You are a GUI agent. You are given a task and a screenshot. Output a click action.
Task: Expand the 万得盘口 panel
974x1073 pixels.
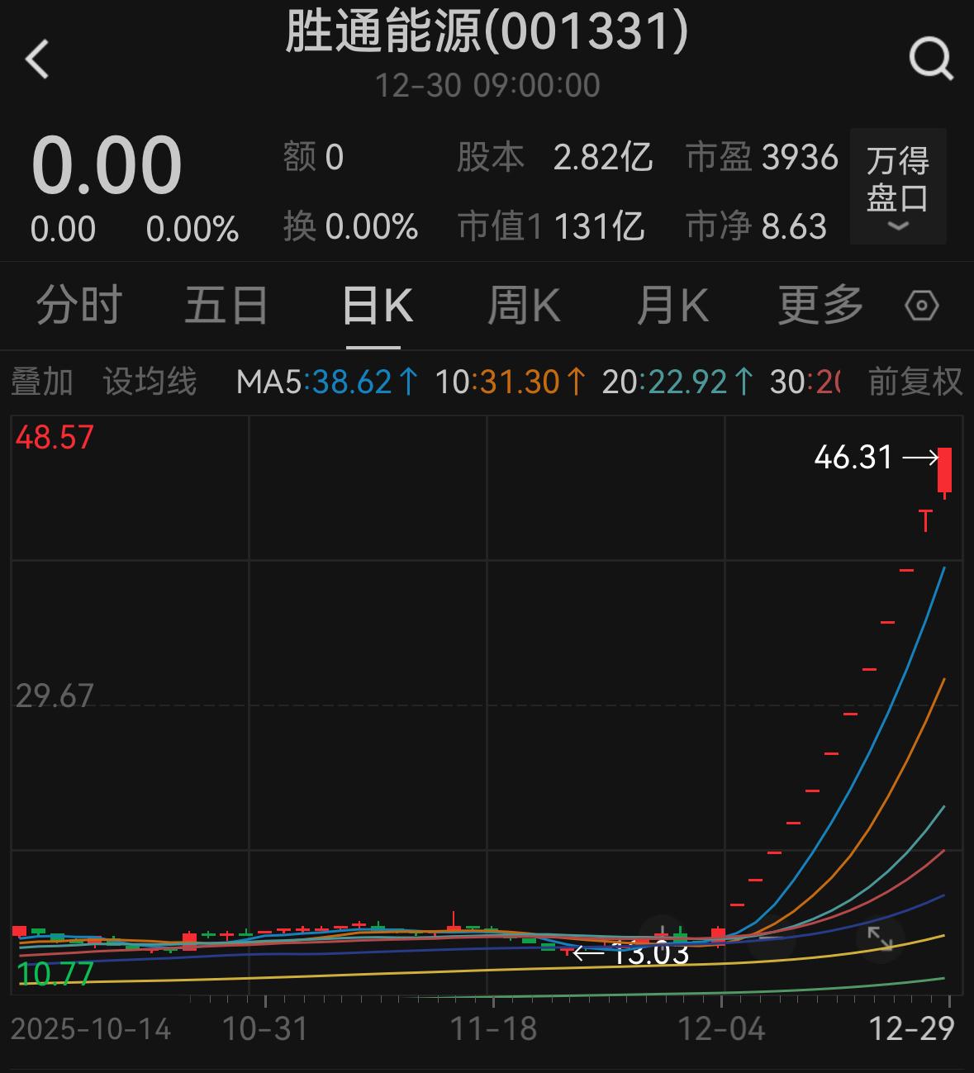[x=897, y=187]
